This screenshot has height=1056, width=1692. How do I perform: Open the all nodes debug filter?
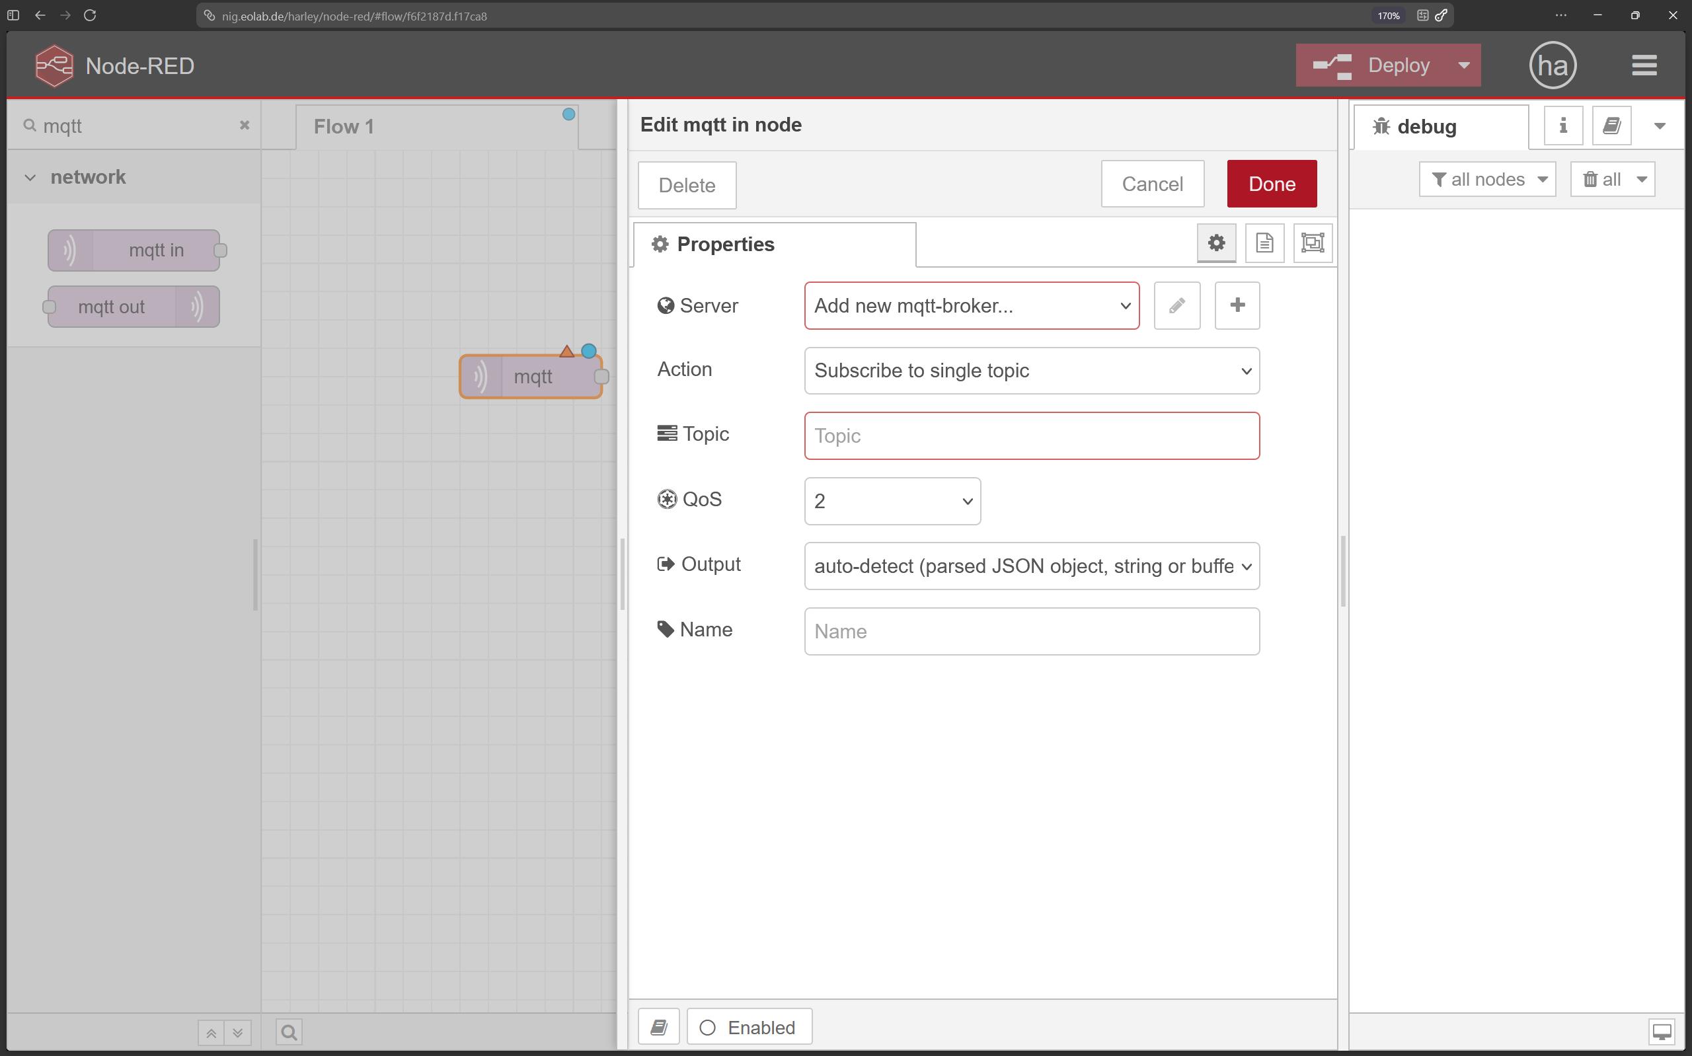(1487, 180)
